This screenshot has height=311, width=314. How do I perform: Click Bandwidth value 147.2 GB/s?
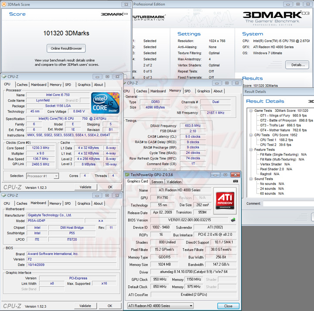click(221, 264)
